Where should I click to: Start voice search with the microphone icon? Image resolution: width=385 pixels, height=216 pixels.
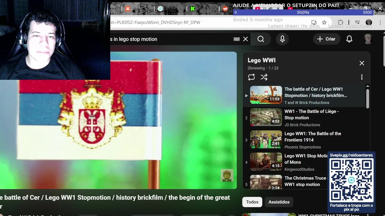point(282,39)
